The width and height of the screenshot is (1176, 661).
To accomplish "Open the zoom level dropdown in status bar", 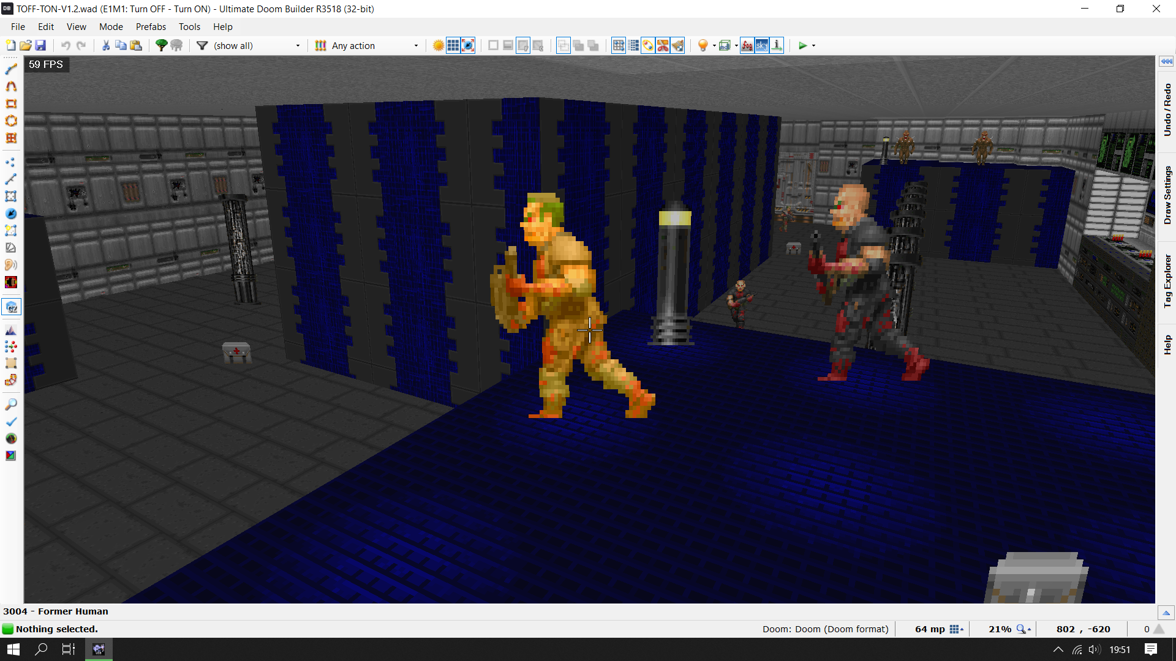I will click(1024, 629).
